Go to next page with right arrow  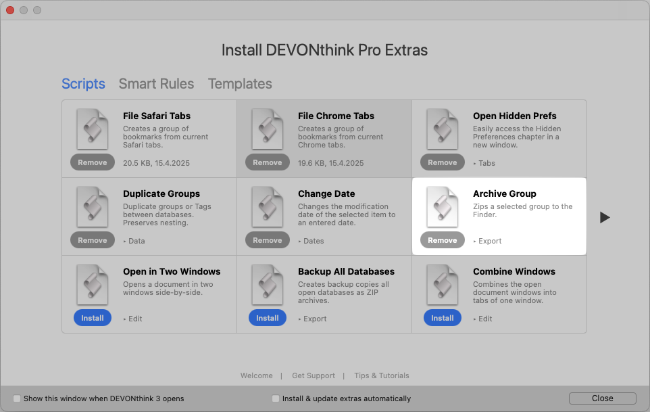click(605, 217)
